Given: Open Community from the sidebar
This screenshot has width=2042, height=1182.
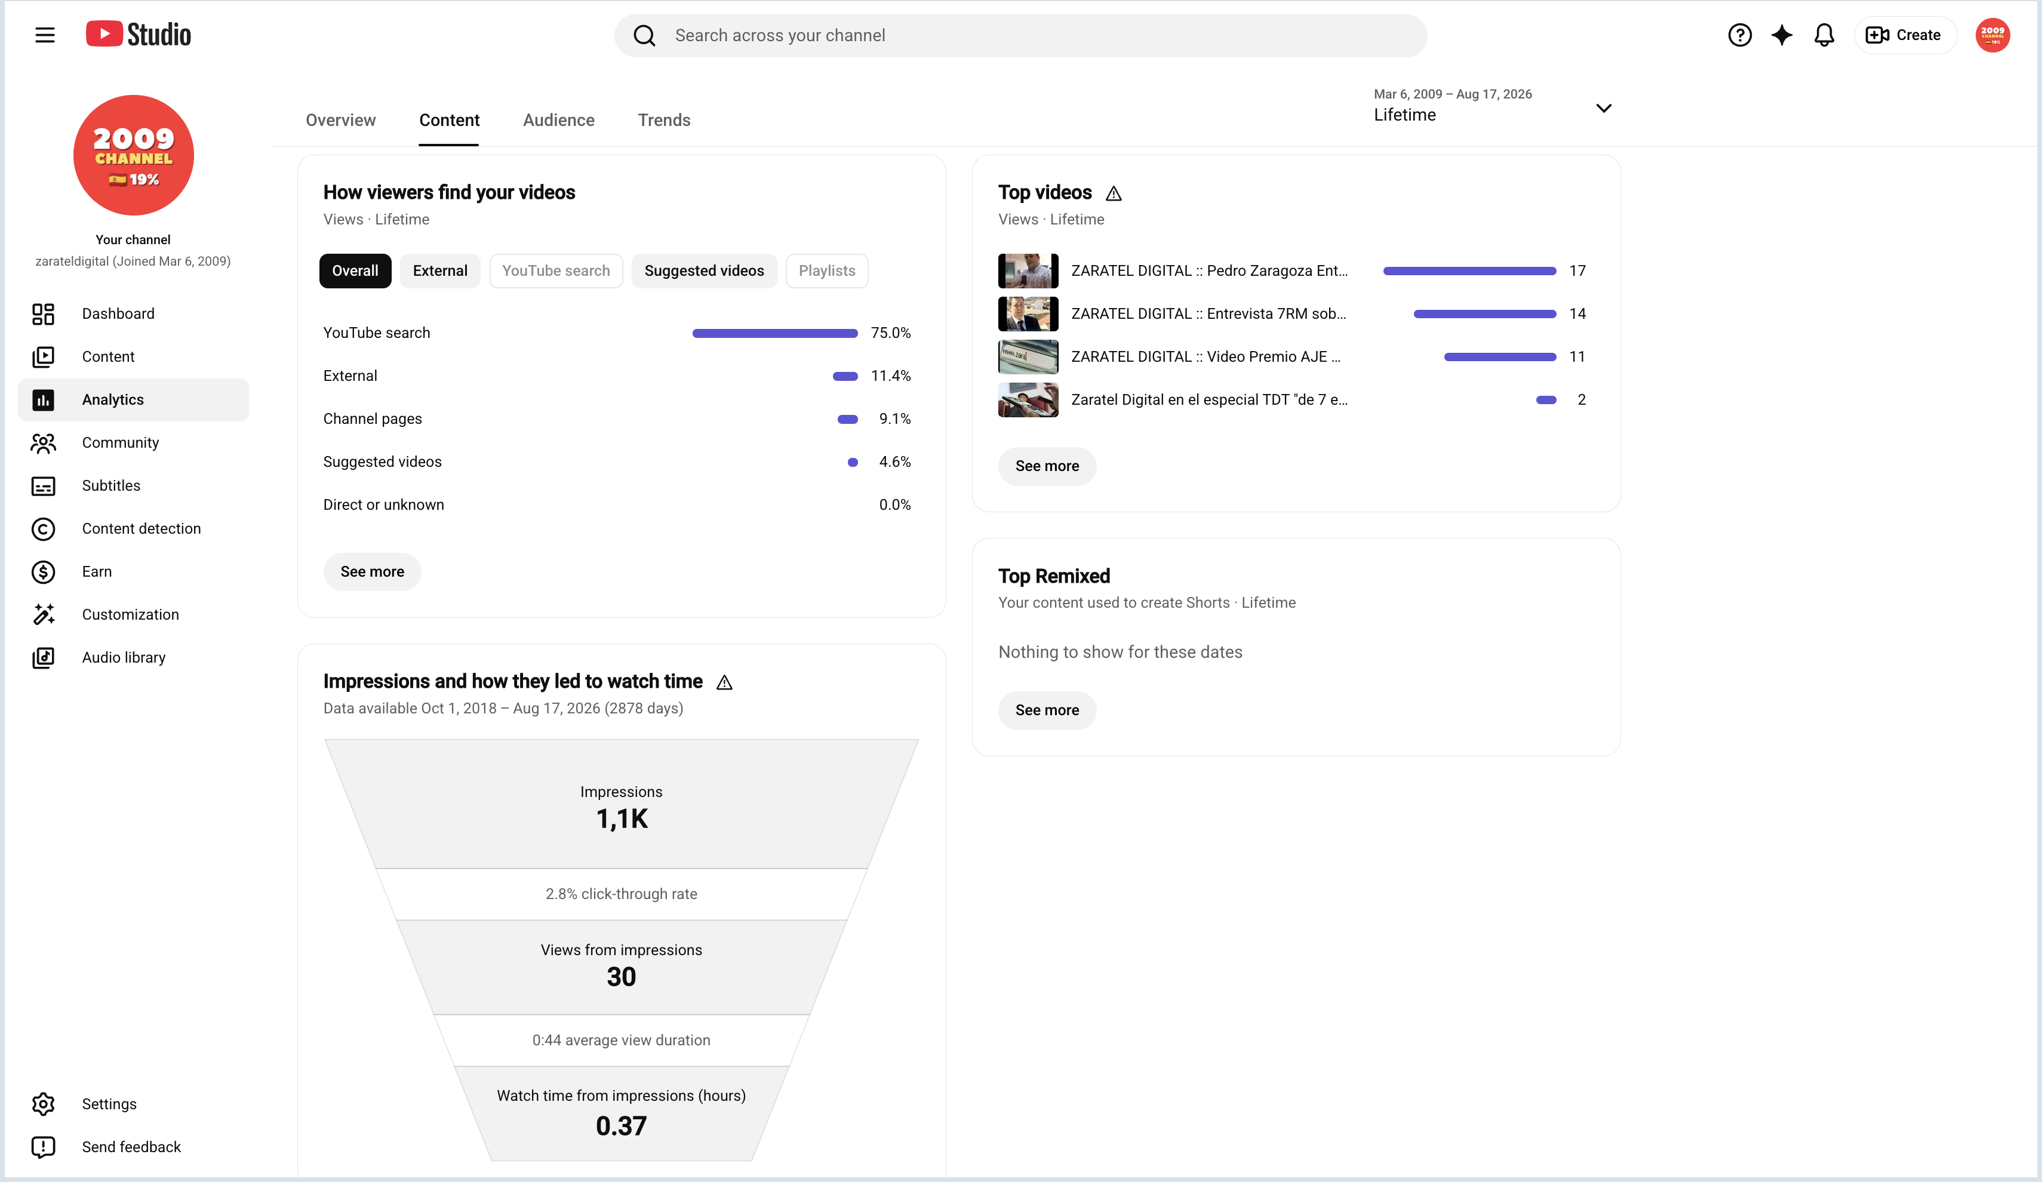Looking at the screenshot, I should pyautogui.click(x=134, y=442).
